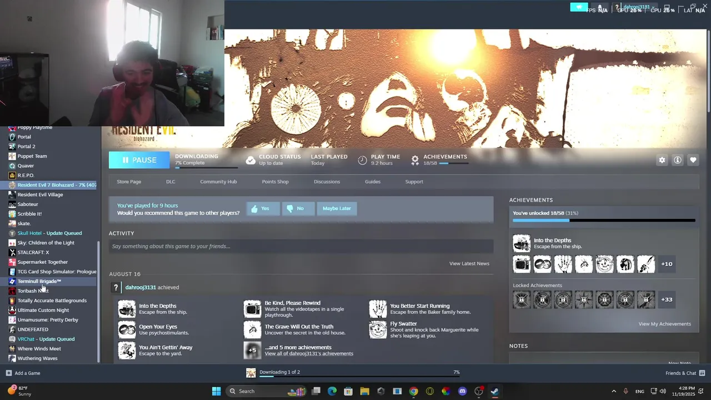Select Portal 2 in library list
This screenshot has width=711, height=400.
[26, 147]
